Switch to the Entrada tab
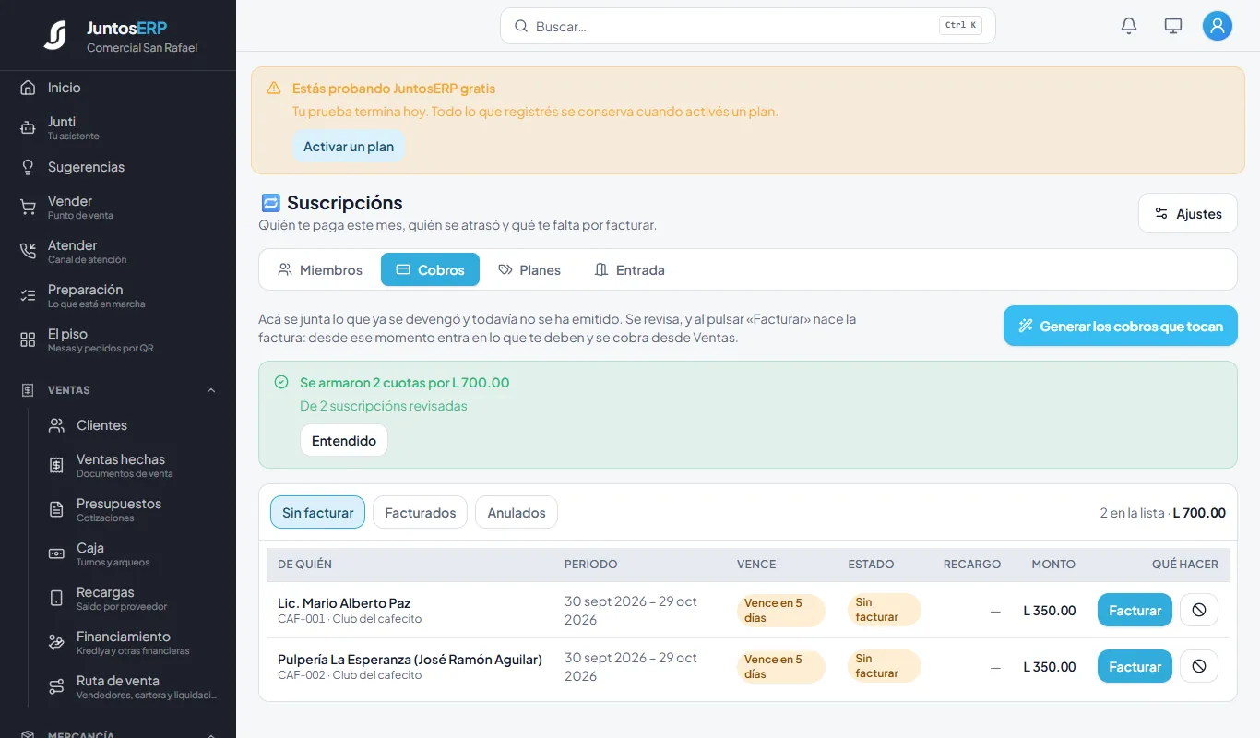This screenshot has width=1260, height=738. (629, 269)
